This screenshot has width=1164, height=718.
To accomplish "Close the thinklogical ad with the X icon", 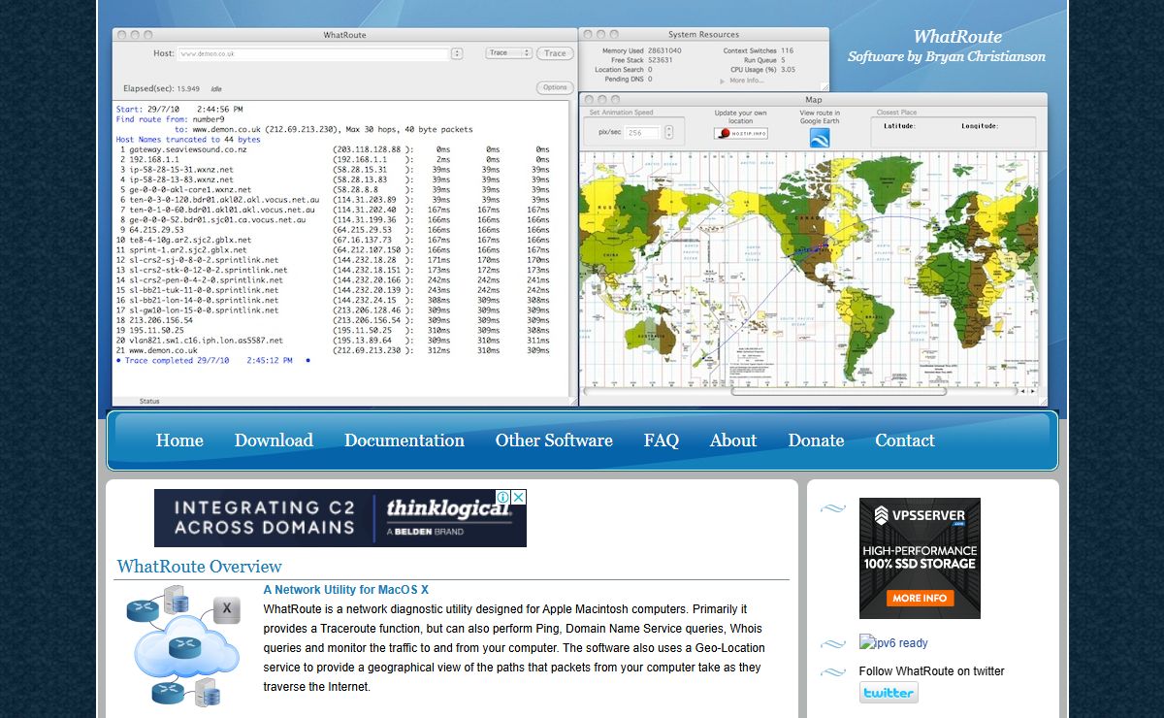I will tap(520, 497).
